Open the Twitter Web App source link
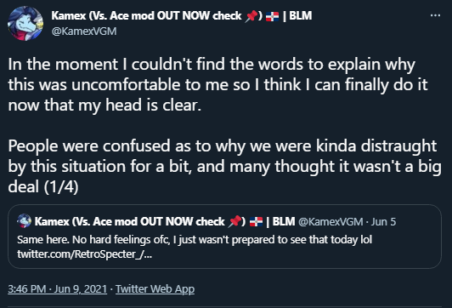Viewport: 452px width, 308px height. click(x=155, y=289)
